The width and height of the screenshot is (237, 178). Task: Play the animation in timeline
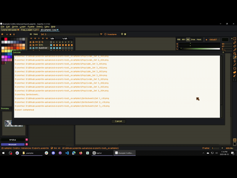[39, 39]
